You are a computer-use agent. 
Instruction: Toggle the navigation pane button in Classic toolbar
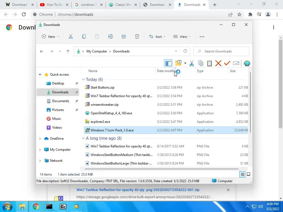(168, 63)
